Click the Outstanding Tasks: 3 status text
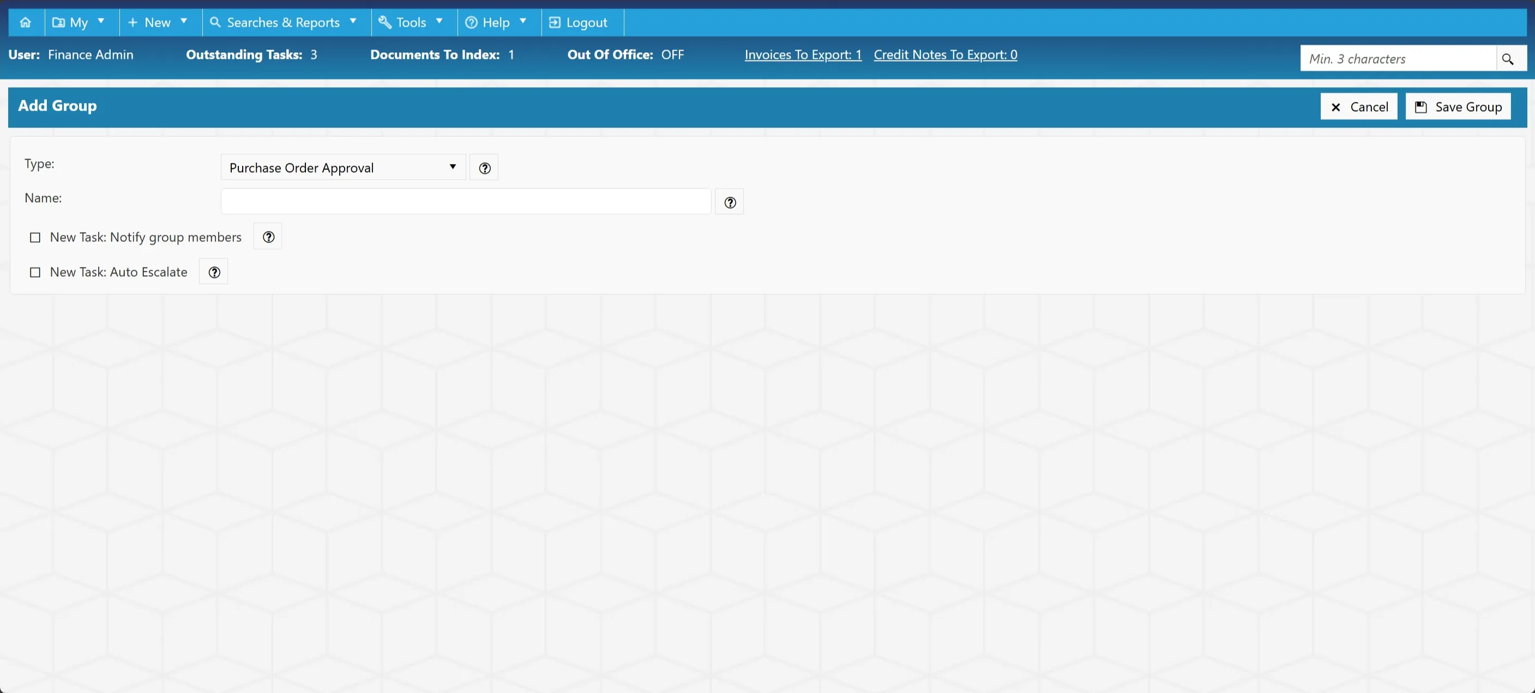Screen dimensions: 1535x693 [x=251, y=55]
